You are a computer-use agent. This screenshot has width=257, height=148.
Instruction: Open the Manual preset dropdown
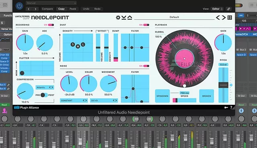point(51,3)
